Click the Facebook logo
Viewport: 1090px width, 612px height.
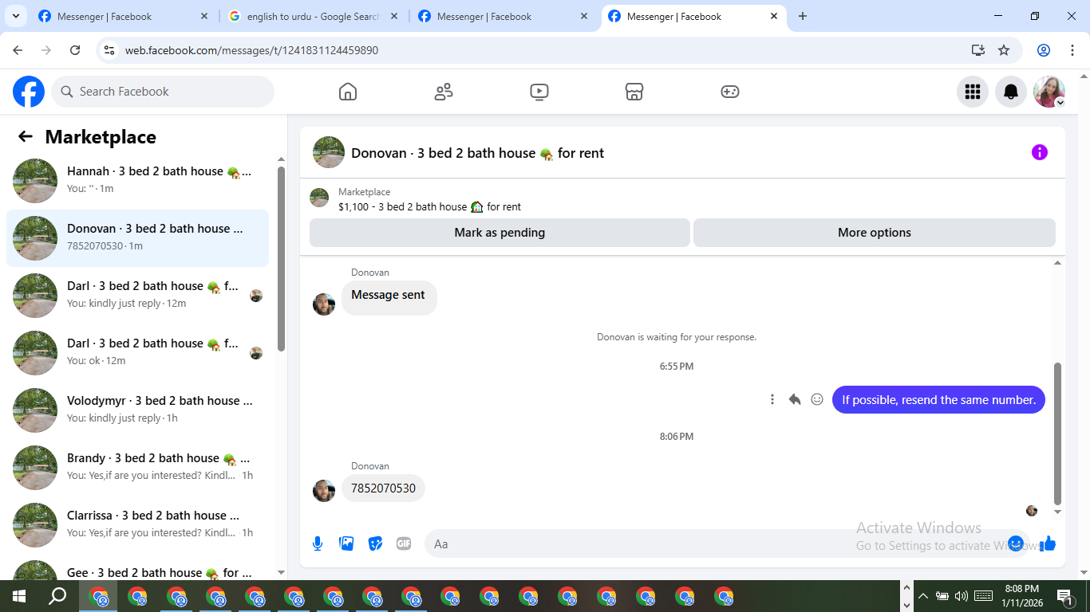[x=29, y=92]
